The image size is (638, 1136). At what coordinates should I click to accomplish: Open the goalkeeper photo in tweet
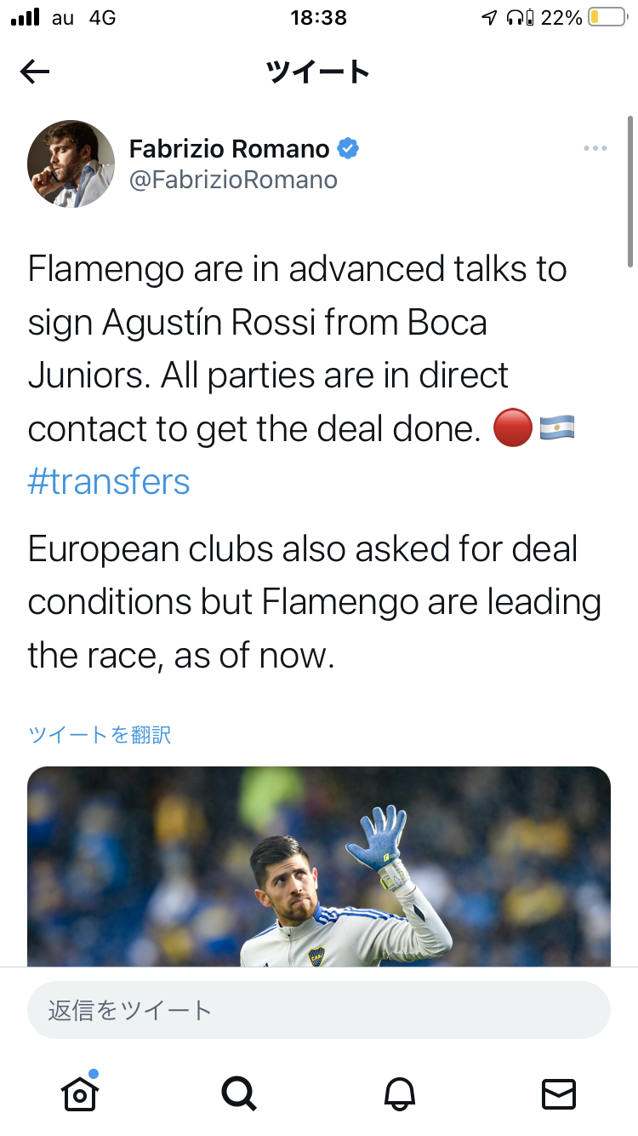click(x=319, y=866)
